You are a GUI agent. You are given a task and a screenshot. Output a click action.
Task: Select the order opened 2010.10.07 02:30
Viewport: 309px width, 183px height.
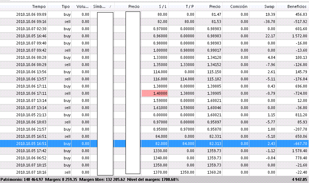(31, 29)
